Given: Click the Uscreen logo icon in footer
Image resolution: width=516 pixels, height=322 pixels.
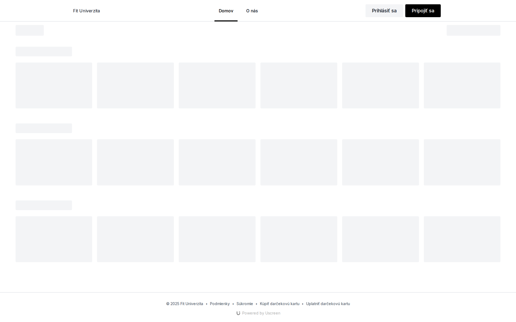Looking at the screenshot, I should point(239,313).
